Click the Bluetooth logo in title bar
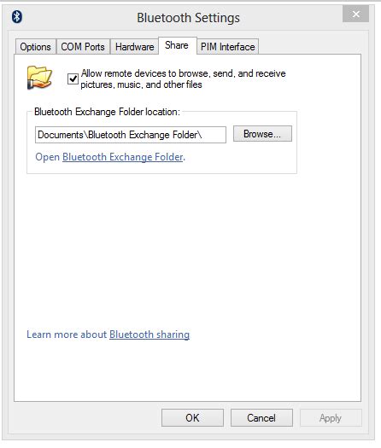Image resolution: width=381 pixels, height=448 pixels. coord(17,17)
